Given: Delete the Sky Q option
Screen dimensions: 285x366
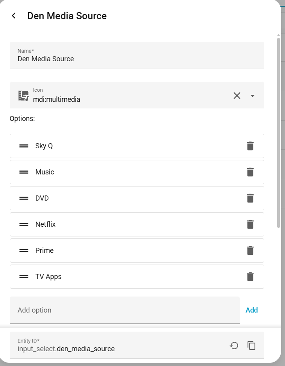Looking at the screenshot, I should [250, 146].
